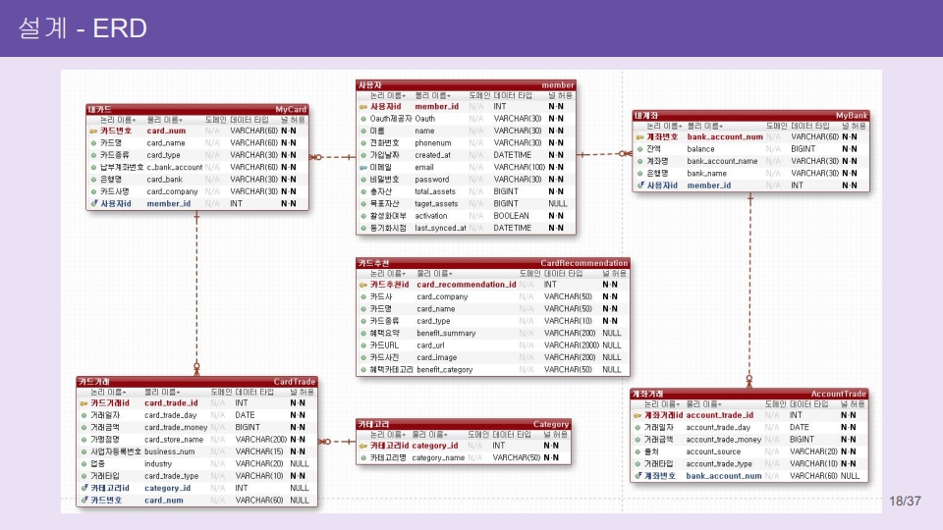Click account_trade_type column name

(719, 464)
